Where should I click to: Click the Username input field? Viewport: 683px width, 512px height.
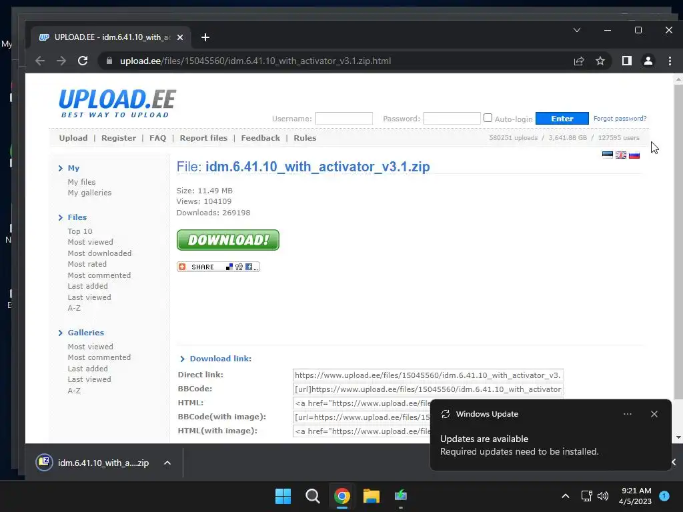(344, 119)
